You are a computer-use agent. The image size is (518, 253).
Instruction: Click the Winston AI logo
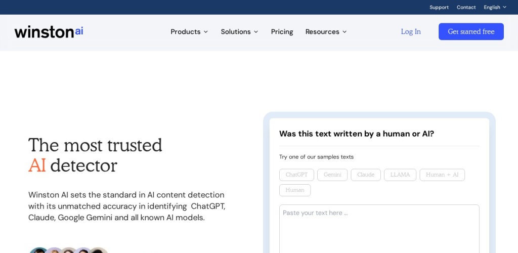click(49, 31)
